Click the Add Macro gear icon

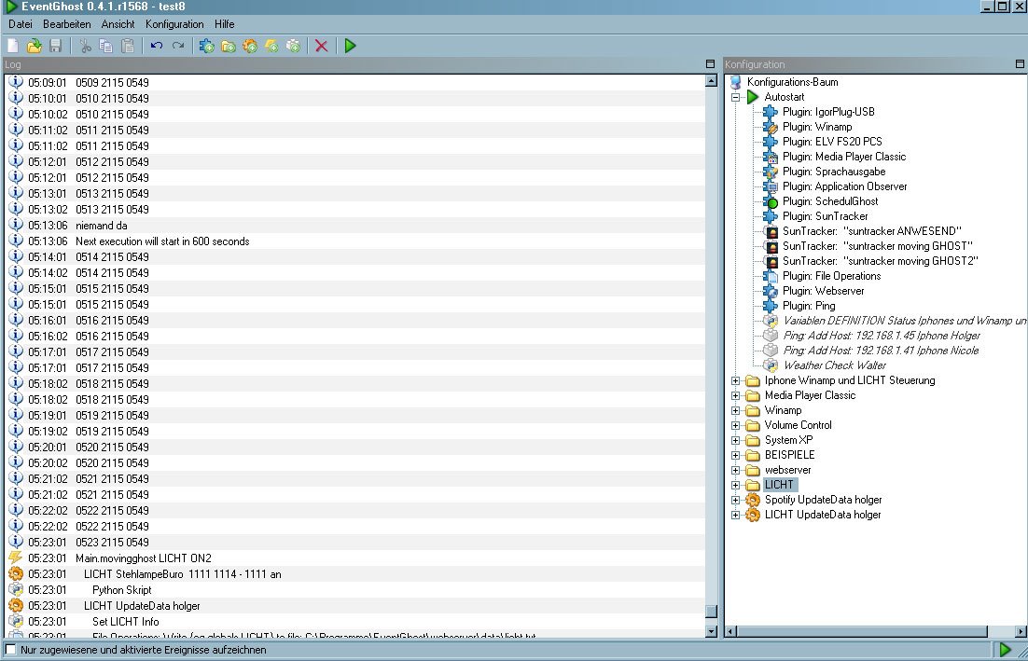tap(250, 46)
